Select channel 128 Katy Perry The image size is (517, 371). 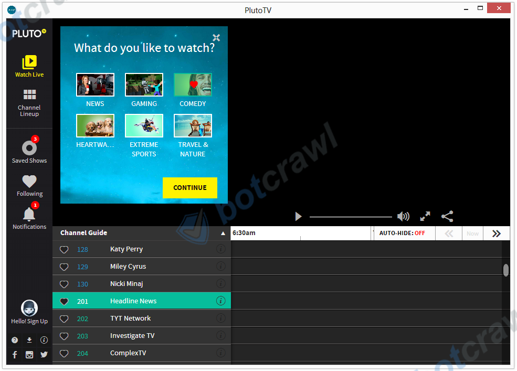tap(142, 249)
